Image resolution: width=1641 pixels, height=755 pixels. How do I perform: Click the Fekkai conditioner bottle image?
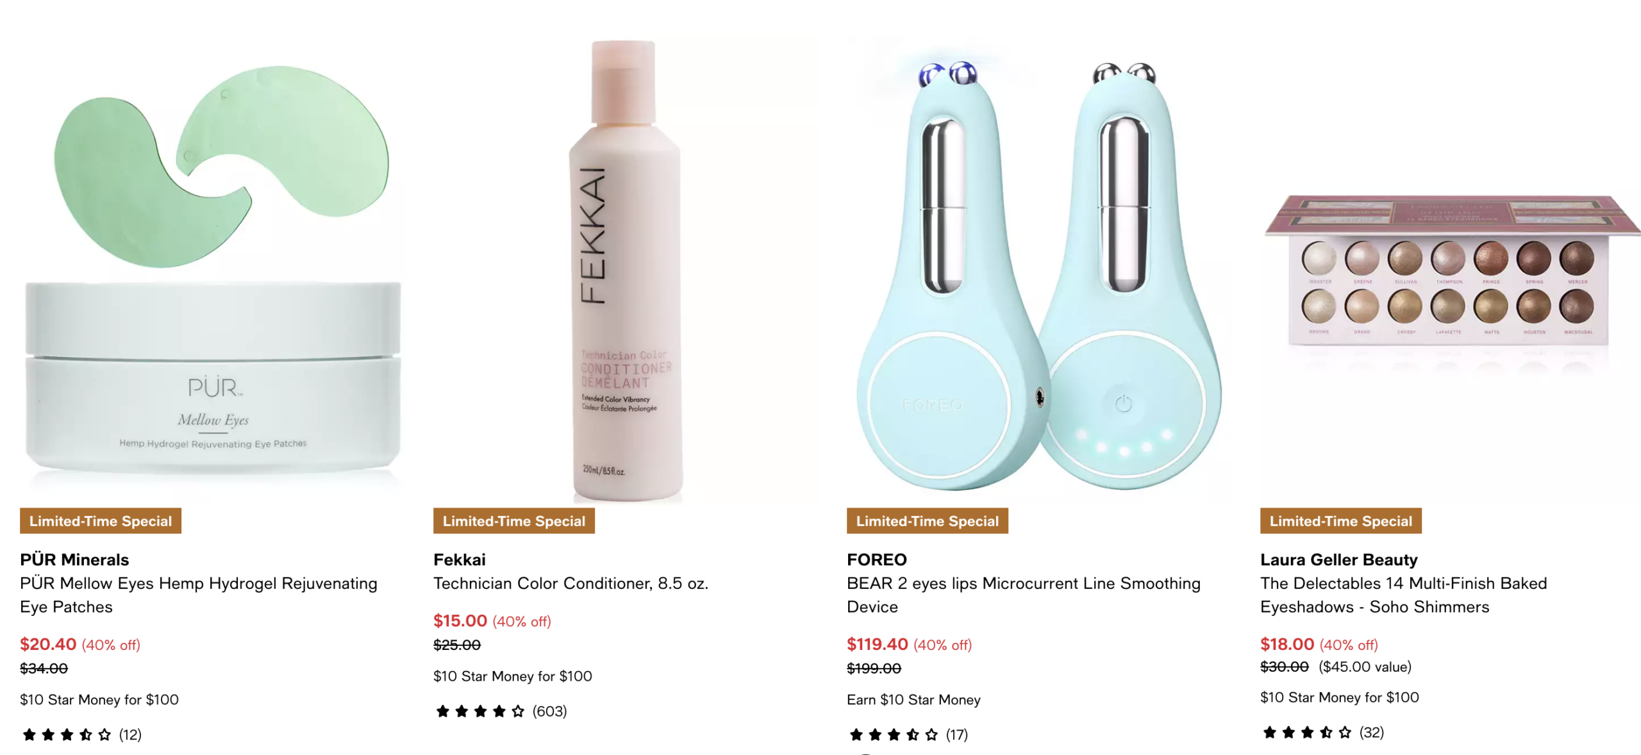(x=625, y=269)
